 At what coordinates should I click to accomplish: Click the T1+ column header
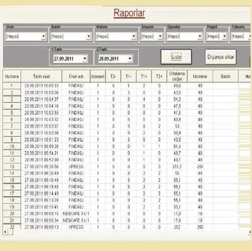144,76
